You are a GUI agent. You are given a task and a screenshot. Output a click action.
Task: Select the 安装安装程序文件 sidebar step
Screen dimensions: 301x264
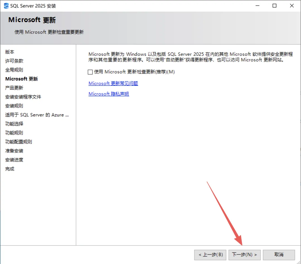pyautogui.click(x=23, y=97)
